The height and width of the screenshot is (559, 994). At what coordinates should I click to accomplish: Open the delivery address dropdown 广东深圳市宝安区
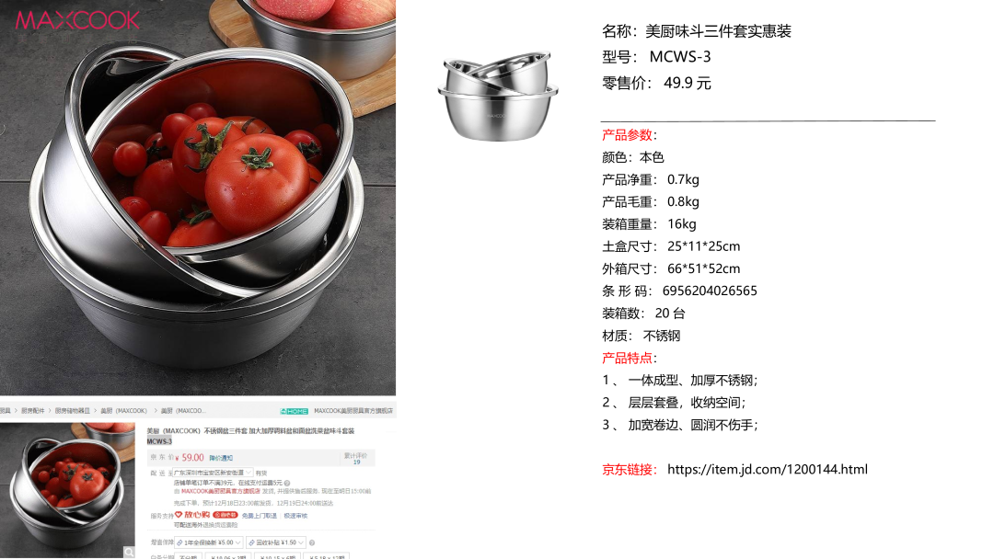tap(213, 473)
